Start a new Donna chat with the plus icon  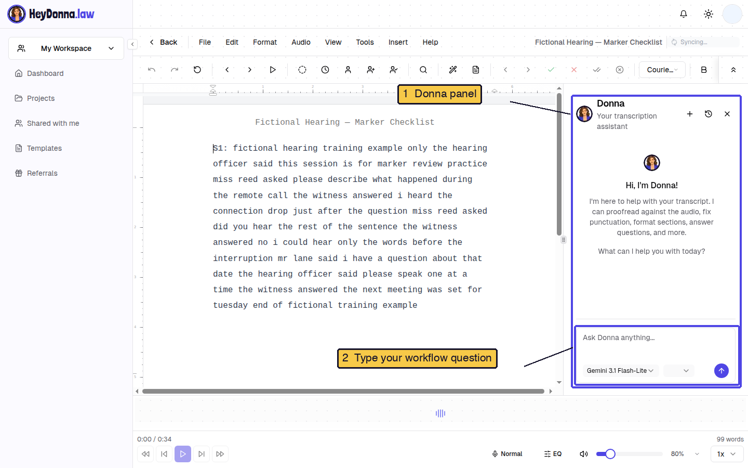pos(690,114)
